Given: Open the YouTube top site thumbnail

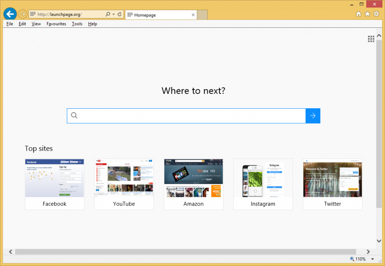Looking at the screenshot, I should [124, 178].
